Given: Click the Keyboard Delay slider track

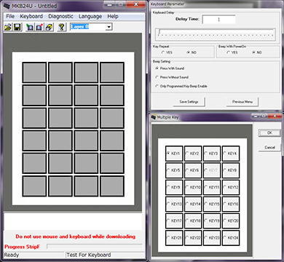Looking at the screenshot, I should click(216, 33).
